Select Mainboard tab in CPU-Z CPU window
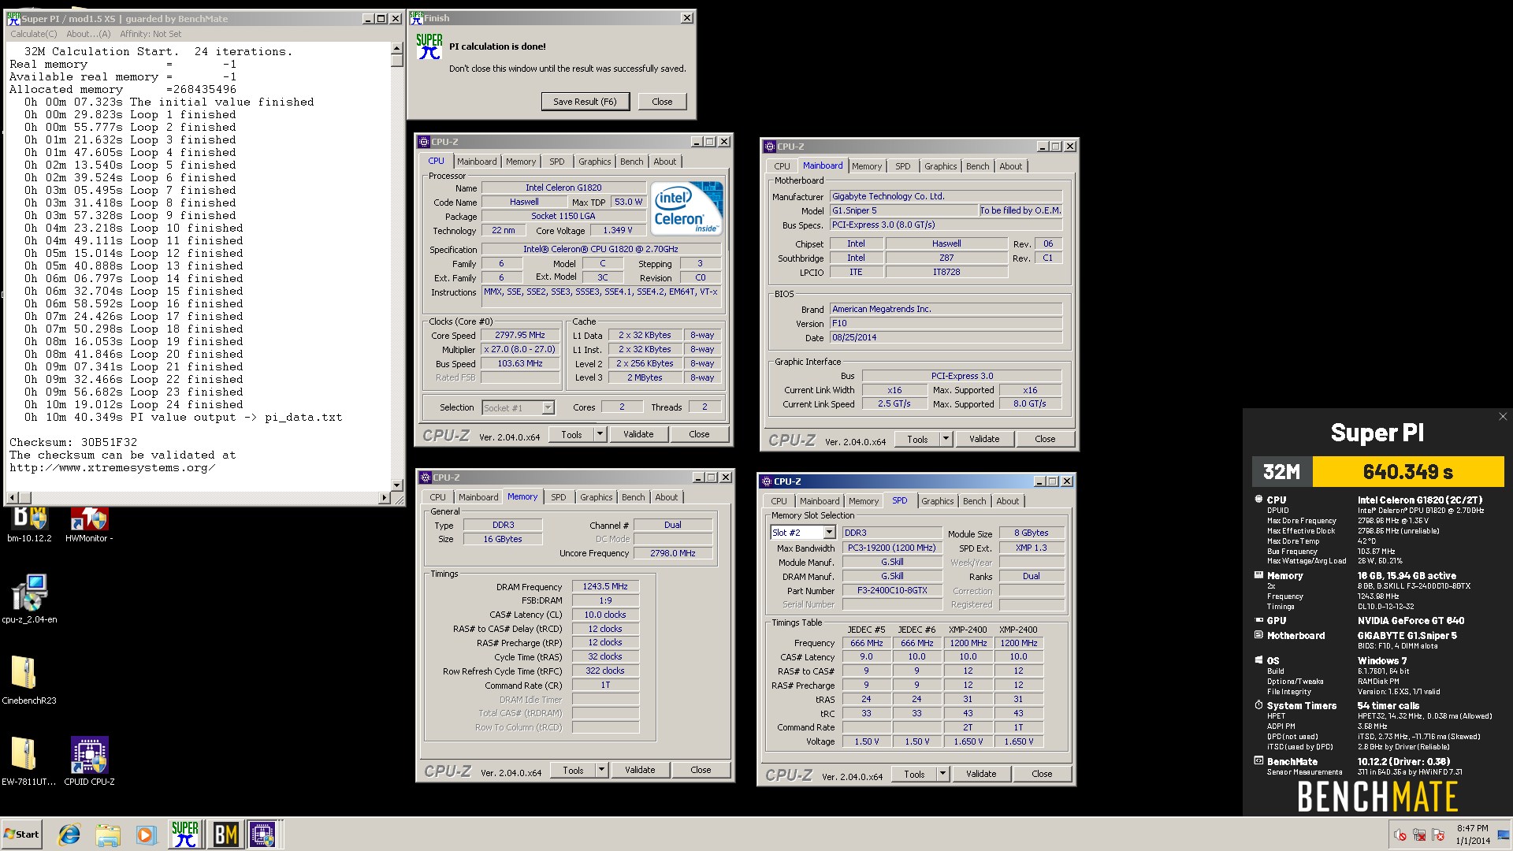Screen dimensions: 1513x851 [x=477, y=162]
